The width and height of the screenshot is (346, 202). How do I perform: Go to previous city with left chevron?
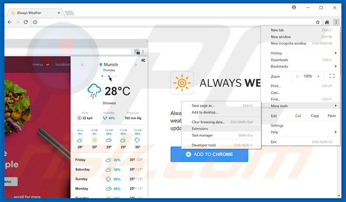[x=82, y=65]
